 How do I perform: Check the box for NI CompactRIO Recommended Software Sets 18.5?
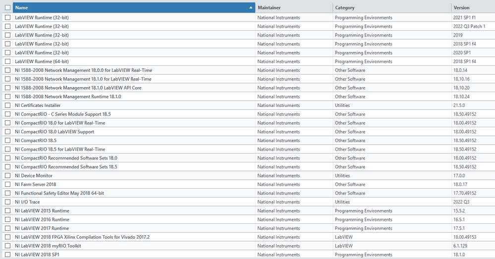coord(7,167)
